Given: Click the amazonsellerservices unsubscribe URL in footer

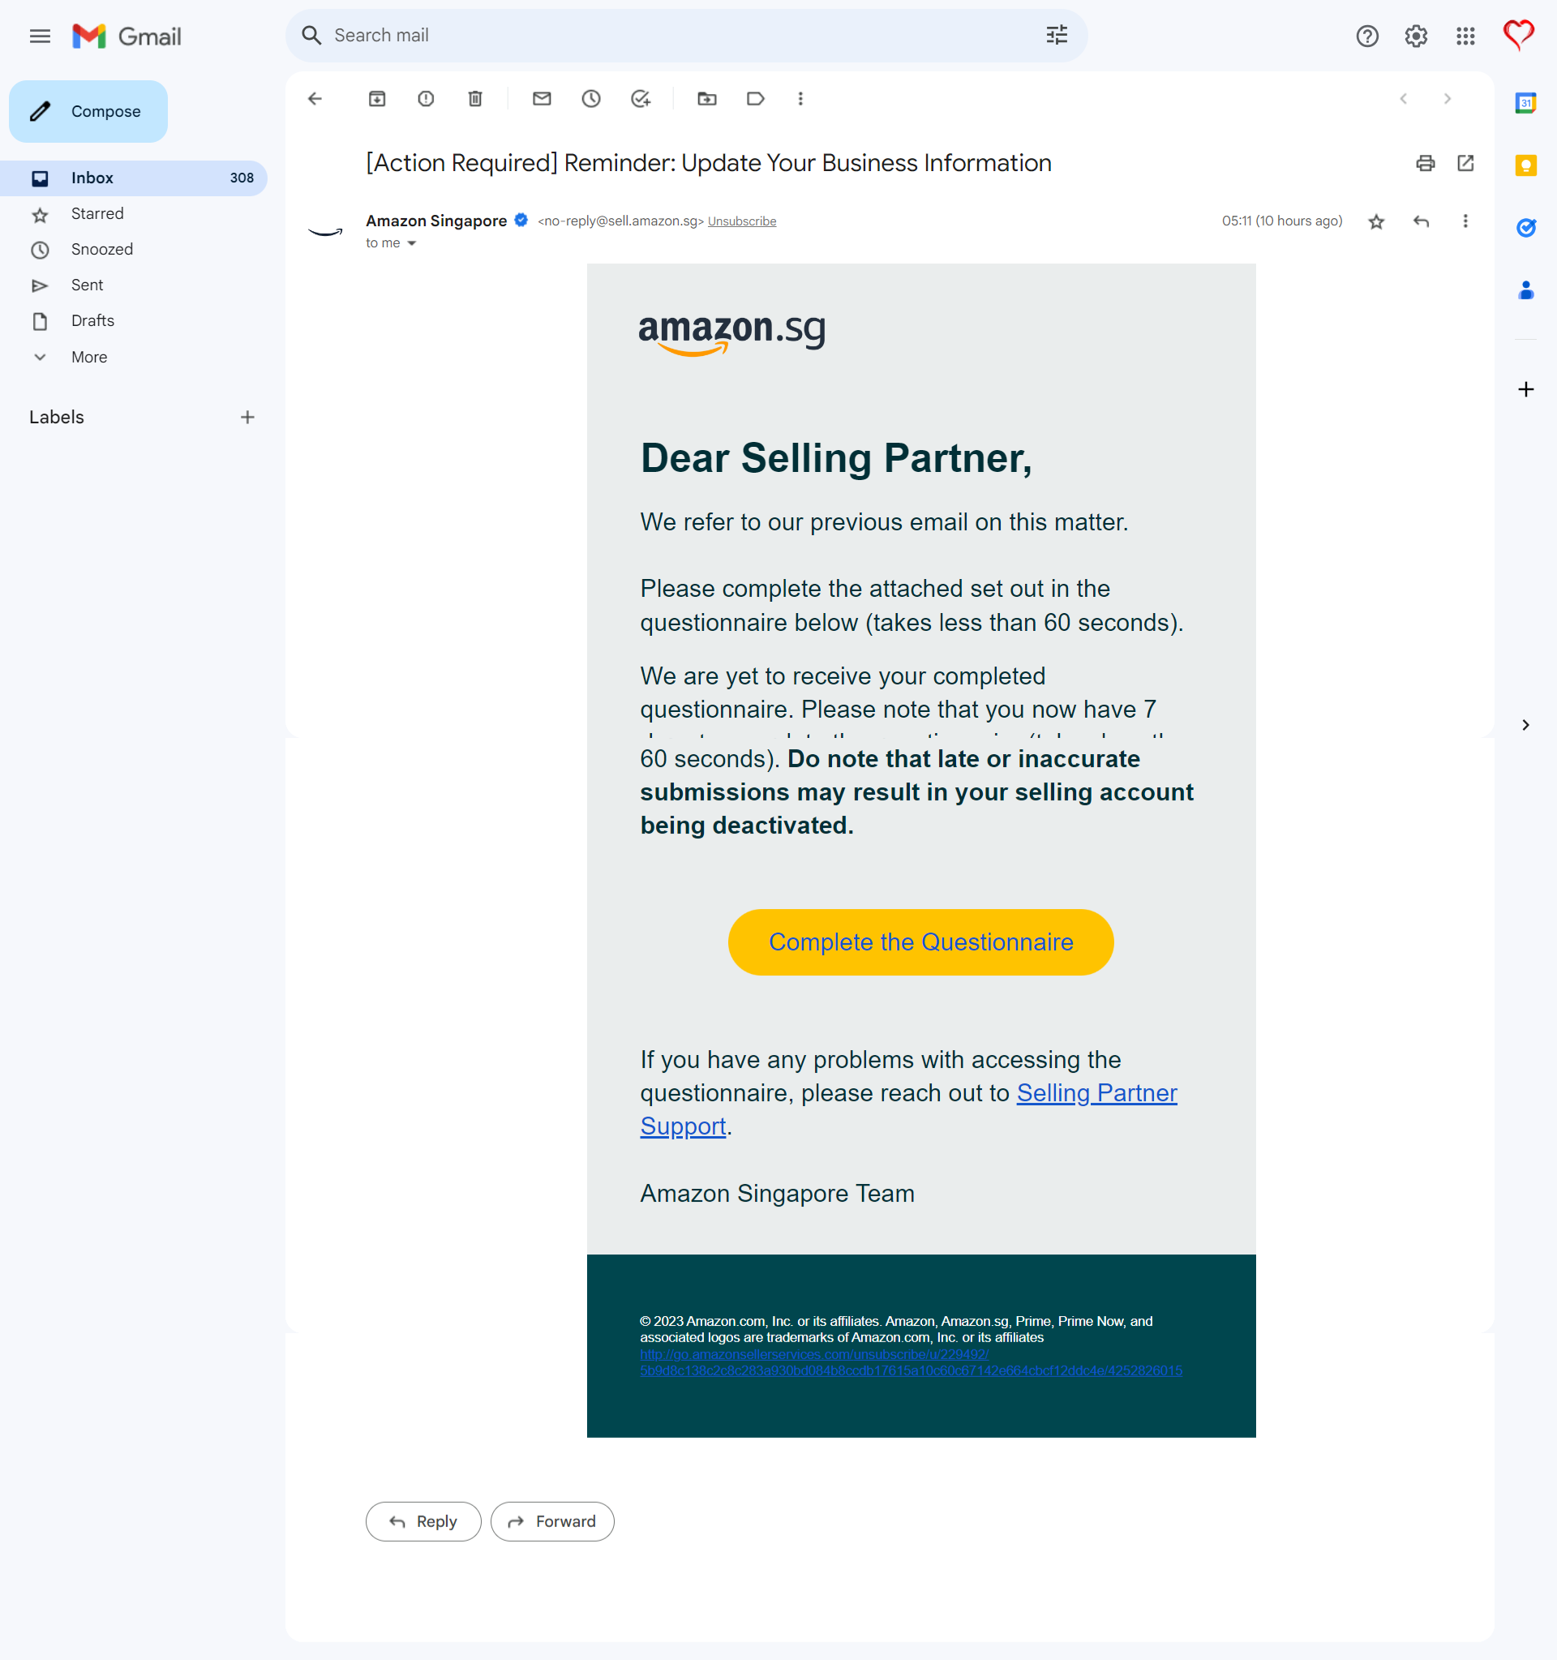Looking at the screenshot, I should 911,1362.
